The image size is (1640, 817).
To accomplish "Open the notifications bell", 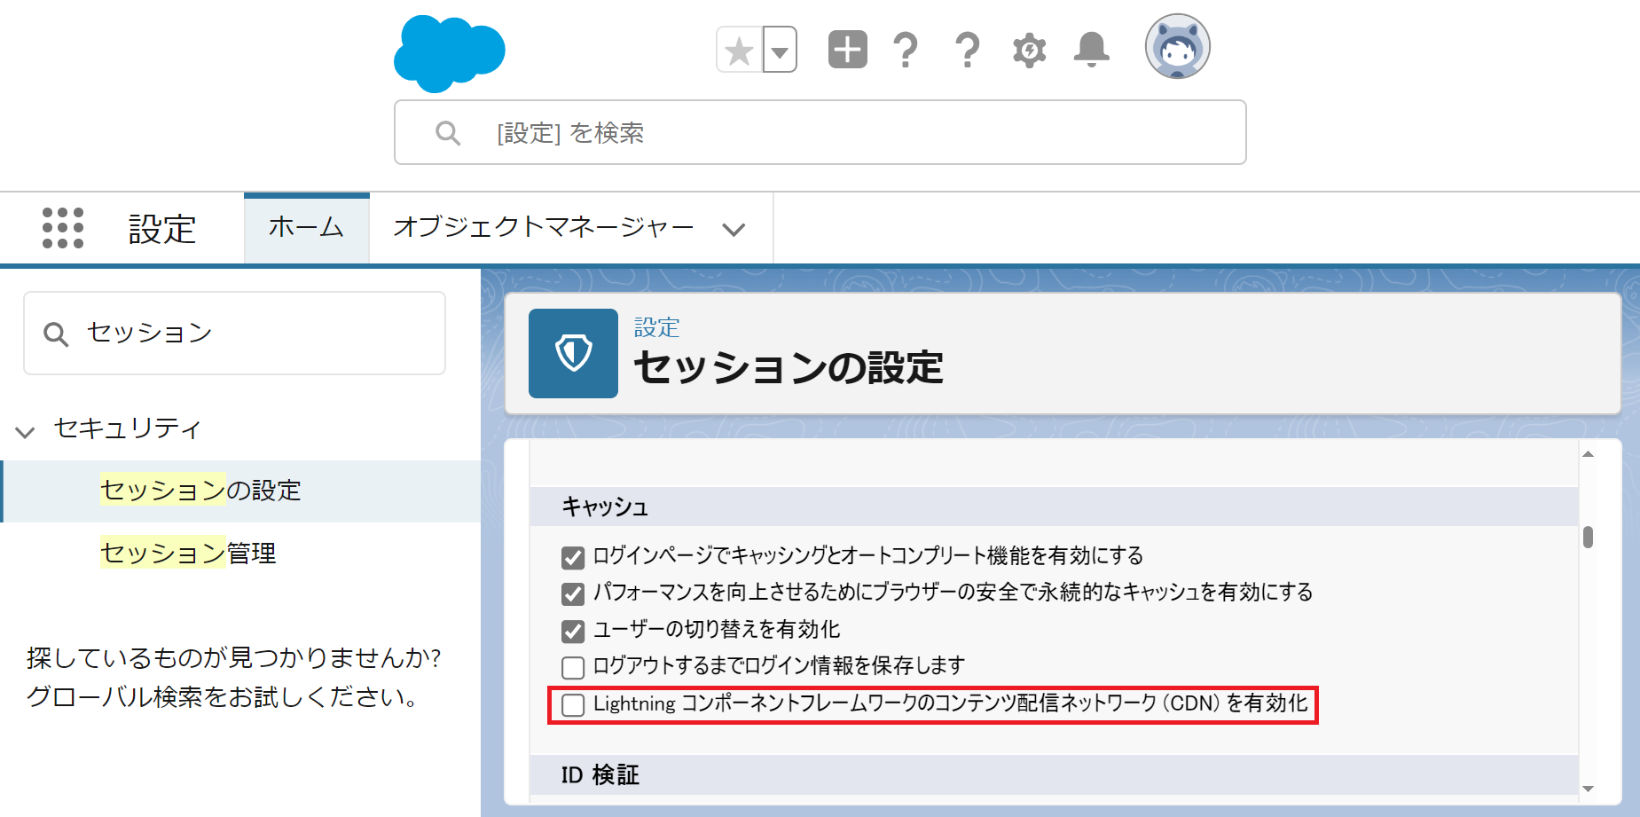I will click(1091, 50).
